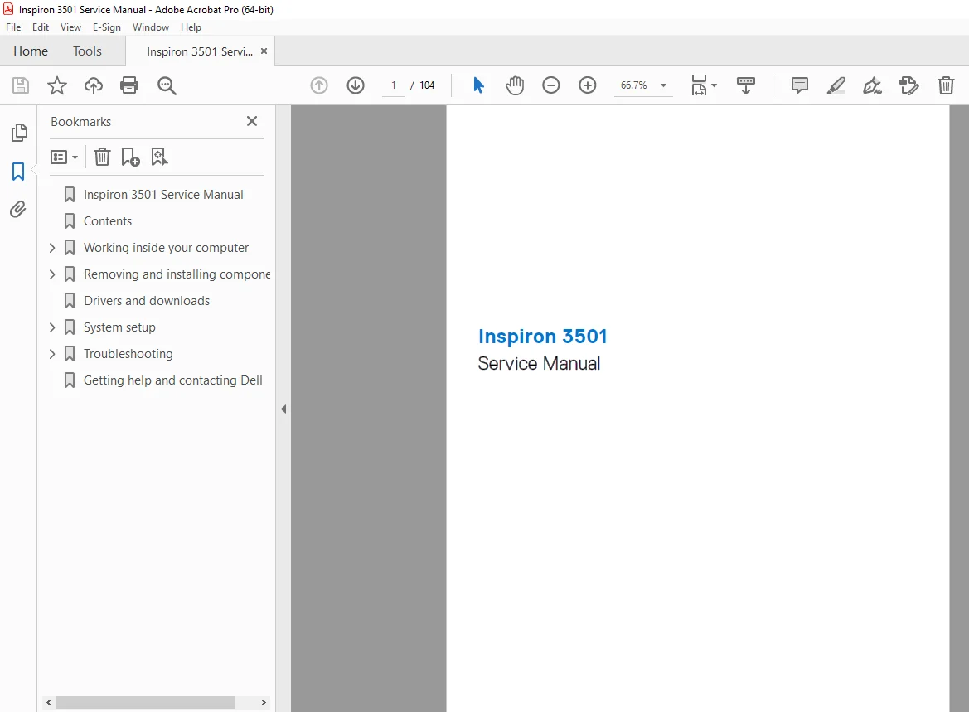Find current bookmark icon
The width and height of the screenshot is (969, 712).
tap(159, 157)
